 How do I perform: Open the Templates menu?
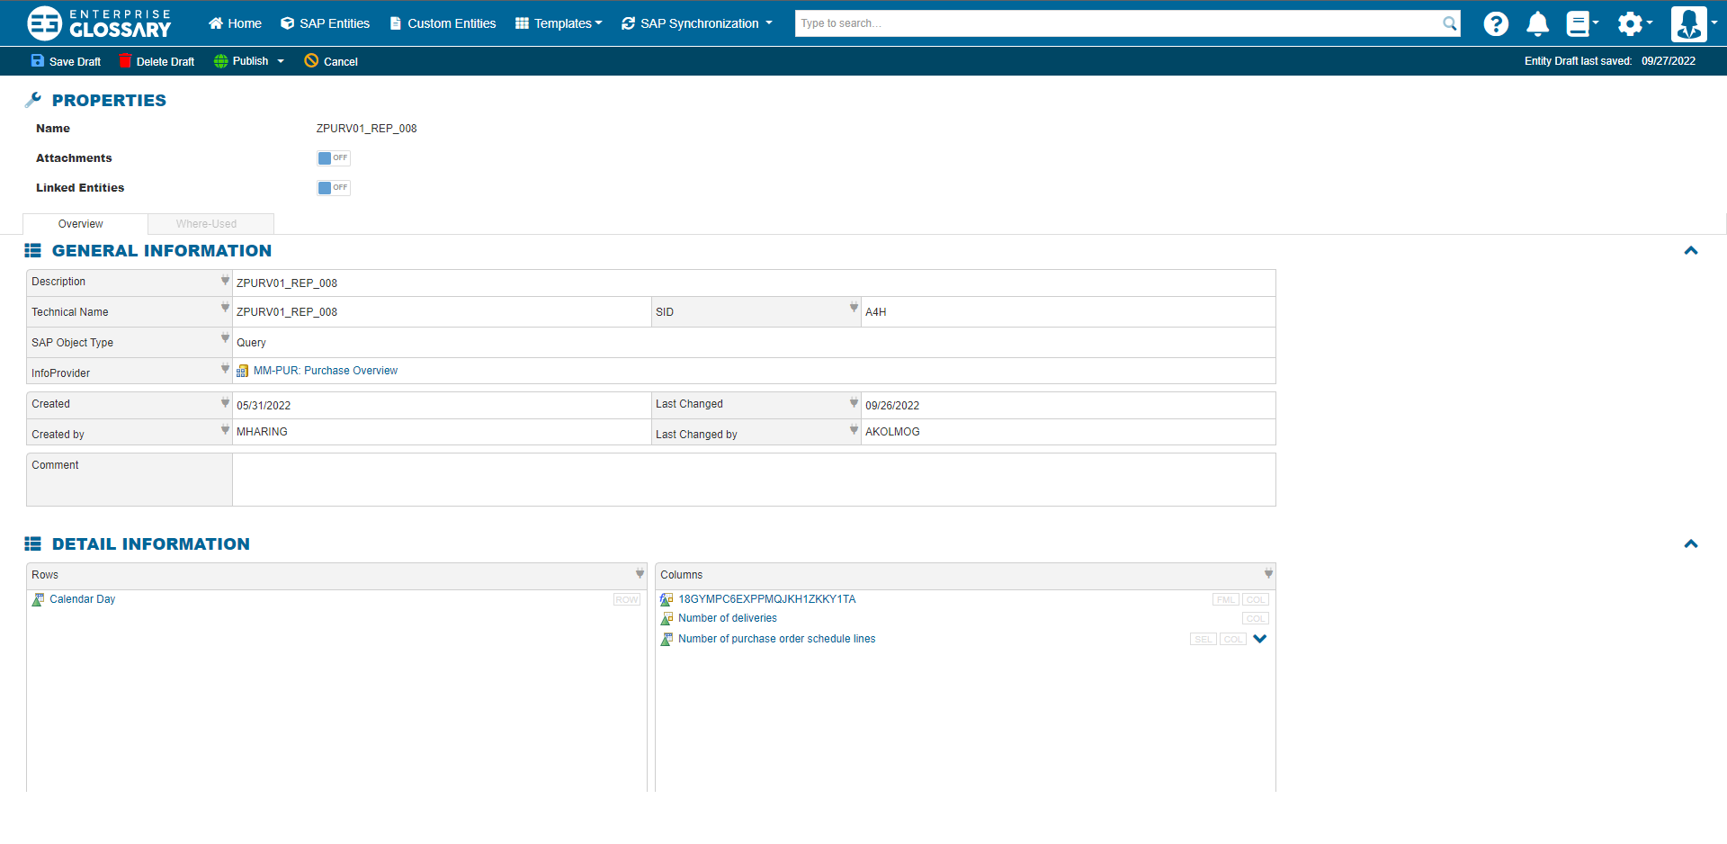coord(559,23)
